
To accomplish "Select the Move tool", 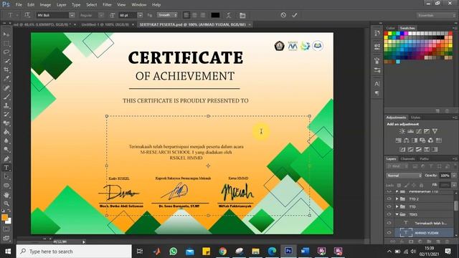I will coord(6,34).
